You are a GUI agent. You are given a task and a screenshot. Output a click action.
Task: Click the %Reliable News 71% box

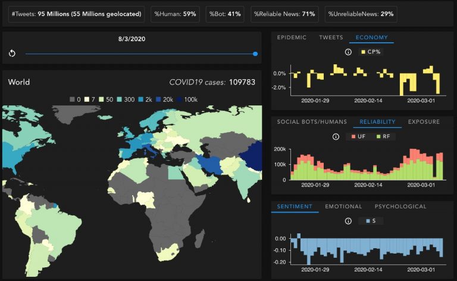(x=284, y=13)
